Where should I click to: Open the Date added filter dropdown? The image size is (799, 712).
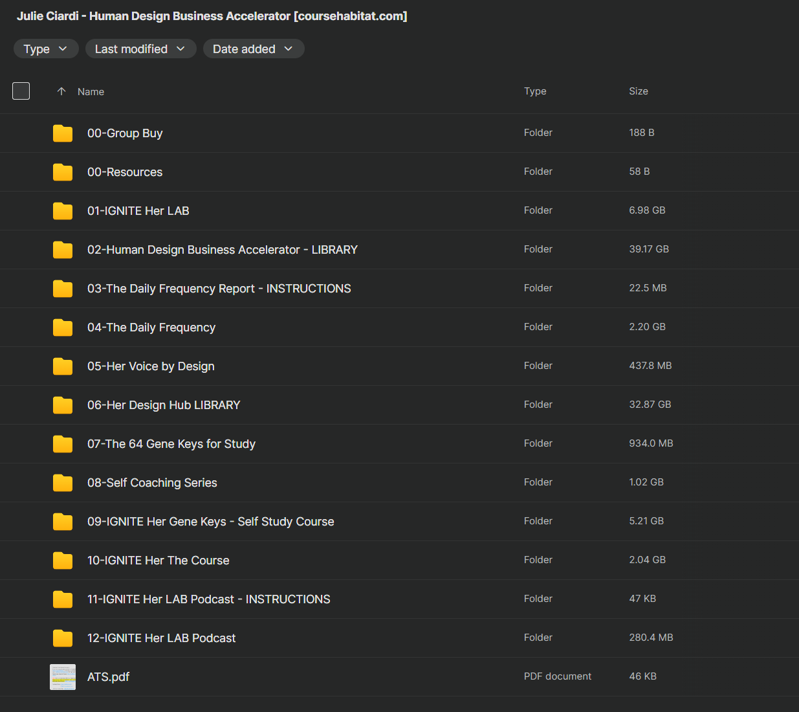pyautogui.click(x=254, y=49)
